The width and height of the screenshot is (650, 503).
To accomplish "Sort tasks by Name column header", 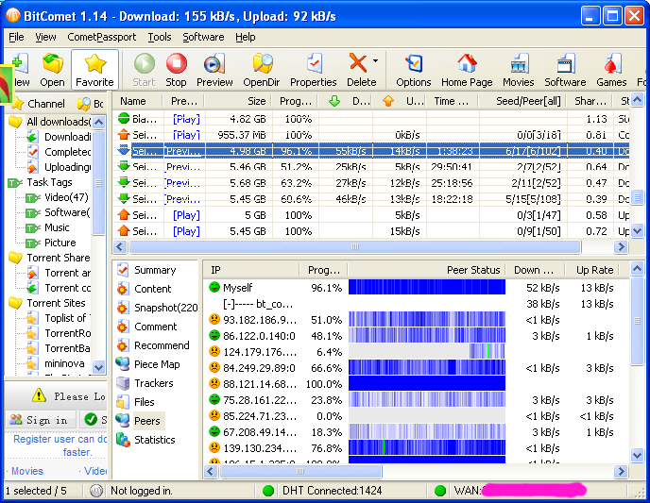I will coord(136,101).
